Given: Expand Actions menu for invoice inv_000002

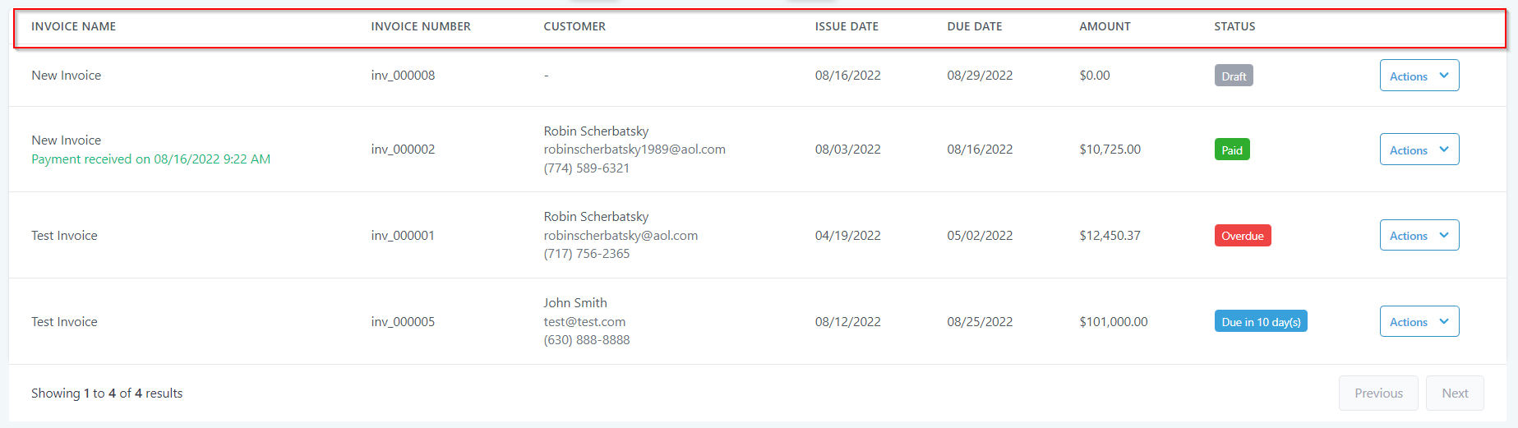Looking at the screenshot, I should click(1419, 150).
